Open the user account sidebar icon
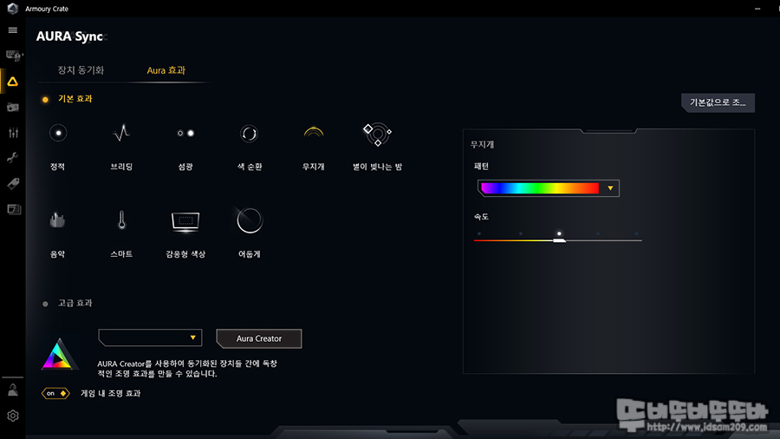The image size is (780, 439). tap(13, 390)
